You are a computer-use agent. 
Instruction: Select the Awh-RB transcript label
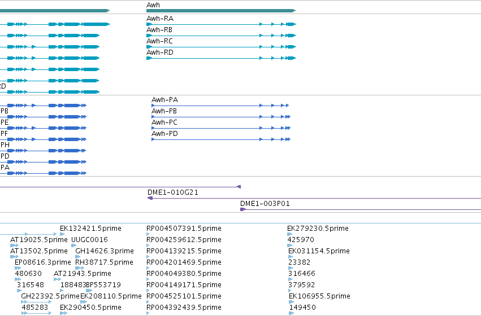(159, 30)
